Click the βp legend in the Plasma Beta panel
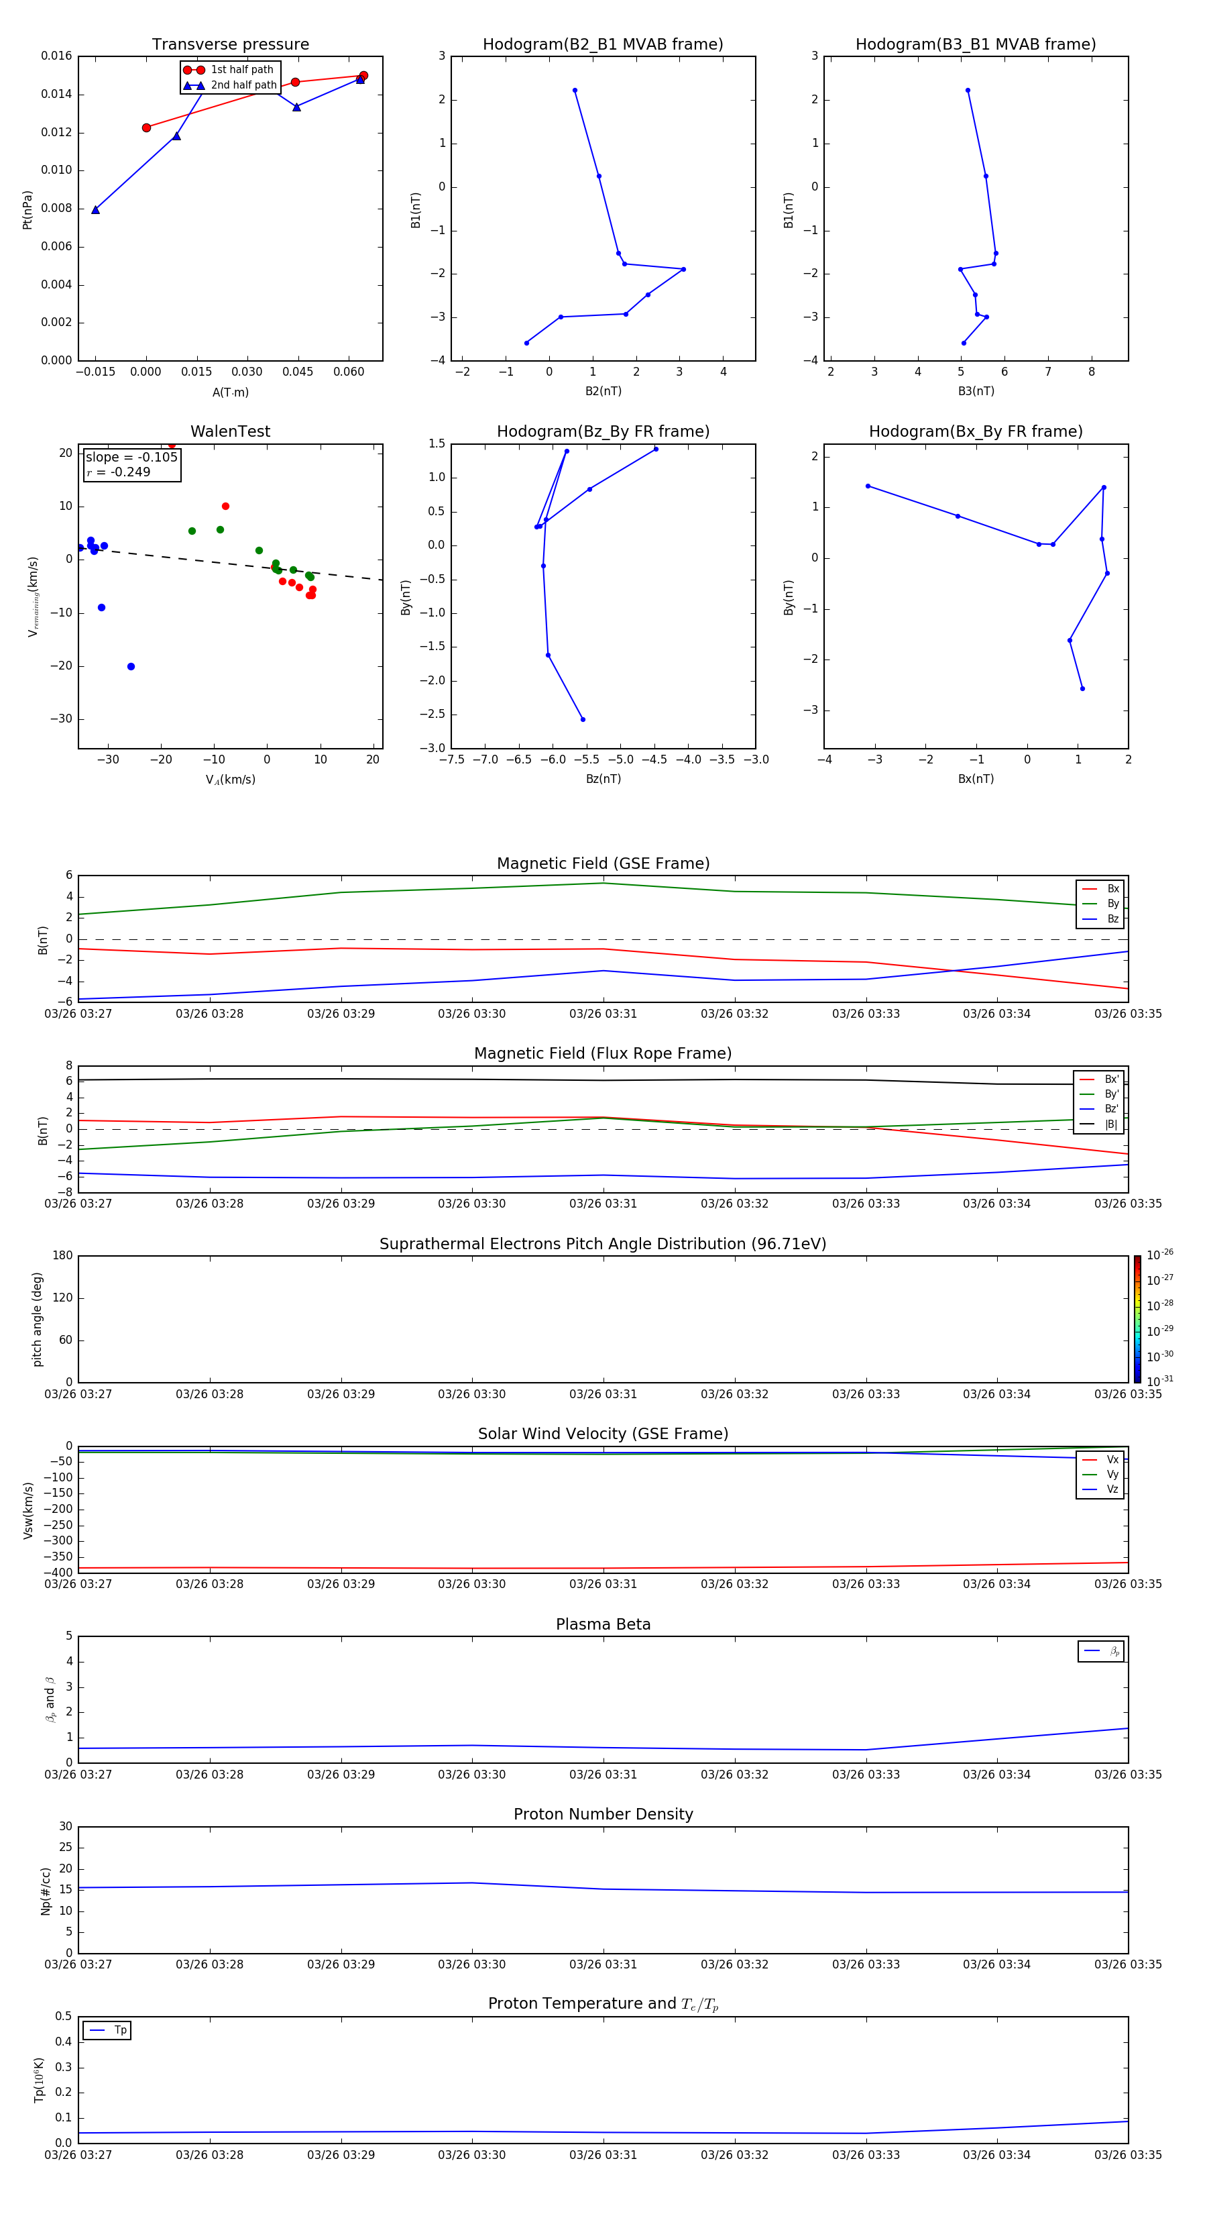The image size is (1207, 2214). (1101, 1651)
